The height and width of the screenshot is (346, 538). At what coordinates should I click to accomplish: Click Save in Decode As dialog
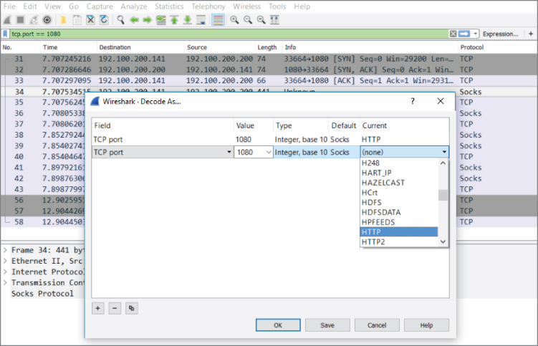coord(327,325)
